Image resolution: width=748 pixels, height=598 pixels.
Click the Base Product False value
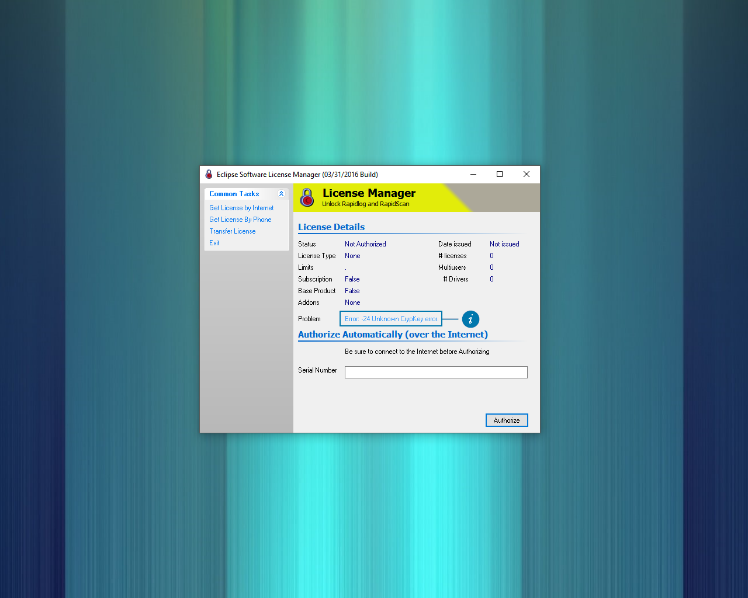(352, 291)
